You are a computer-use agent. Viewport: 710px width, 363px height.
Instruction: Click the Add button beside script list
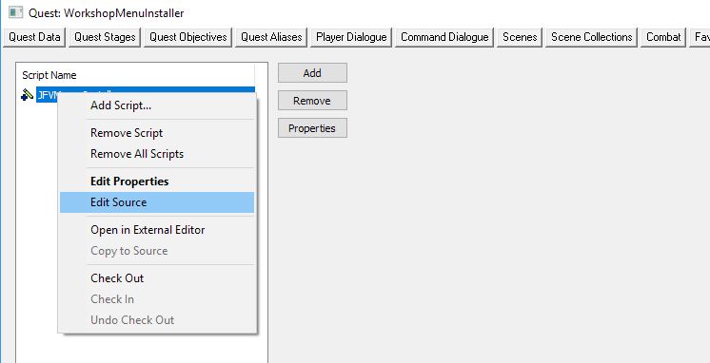[312, 73]
